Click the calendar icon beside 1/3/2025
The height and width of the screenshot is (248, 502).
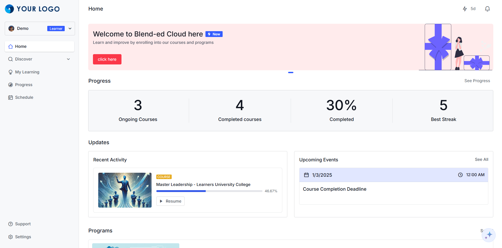tap(306, 175)
